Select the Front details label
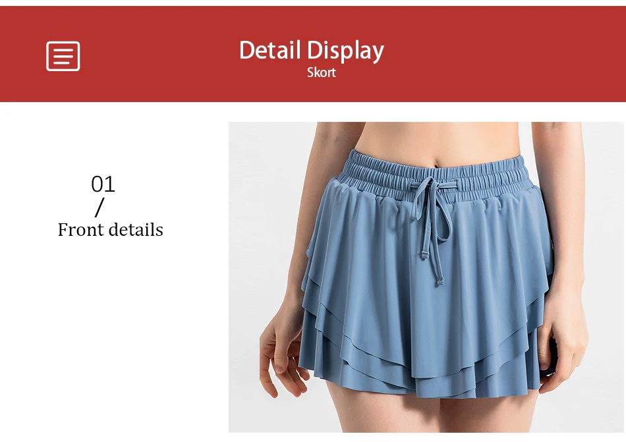The image size is (626, 442). coord(111,230)
